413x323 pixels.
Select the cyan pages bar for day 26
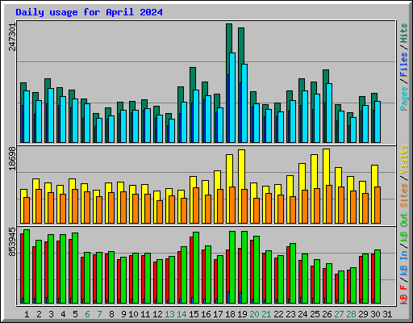(x=329, y=113)
